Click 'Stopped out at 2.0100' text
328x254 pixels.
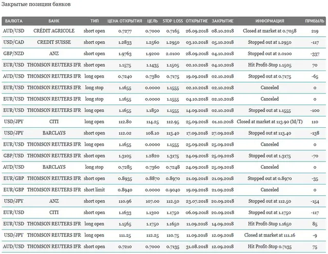tap(270, 54)
